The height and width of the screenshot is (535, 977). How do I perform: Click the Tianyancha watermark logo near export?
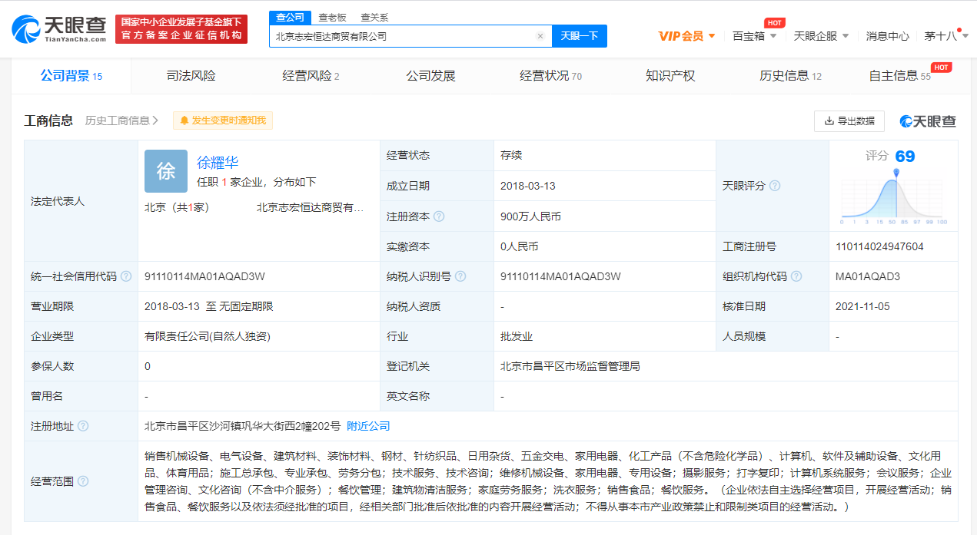coord(929,121)
